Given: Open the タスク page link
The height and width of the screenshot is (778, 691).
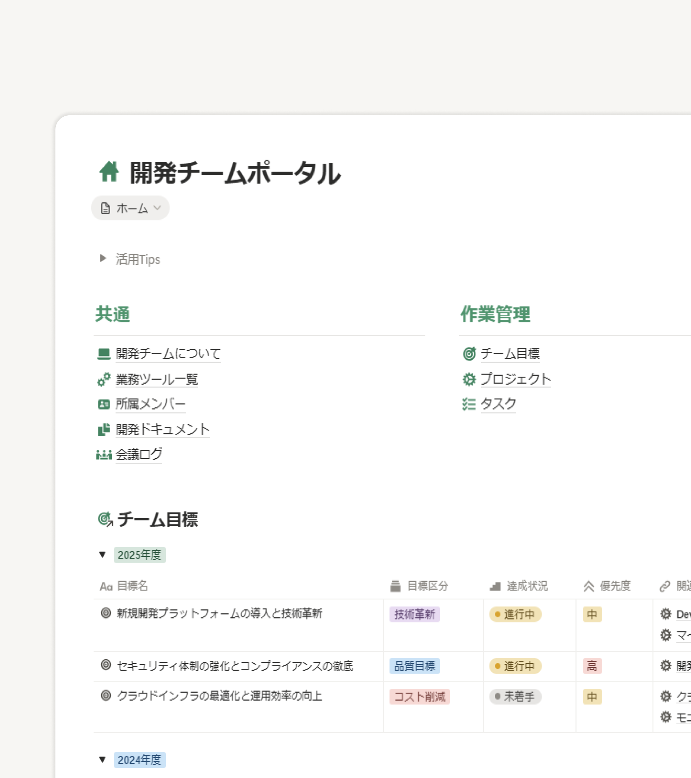Looking at the screenshot, I should coord(498,404).
